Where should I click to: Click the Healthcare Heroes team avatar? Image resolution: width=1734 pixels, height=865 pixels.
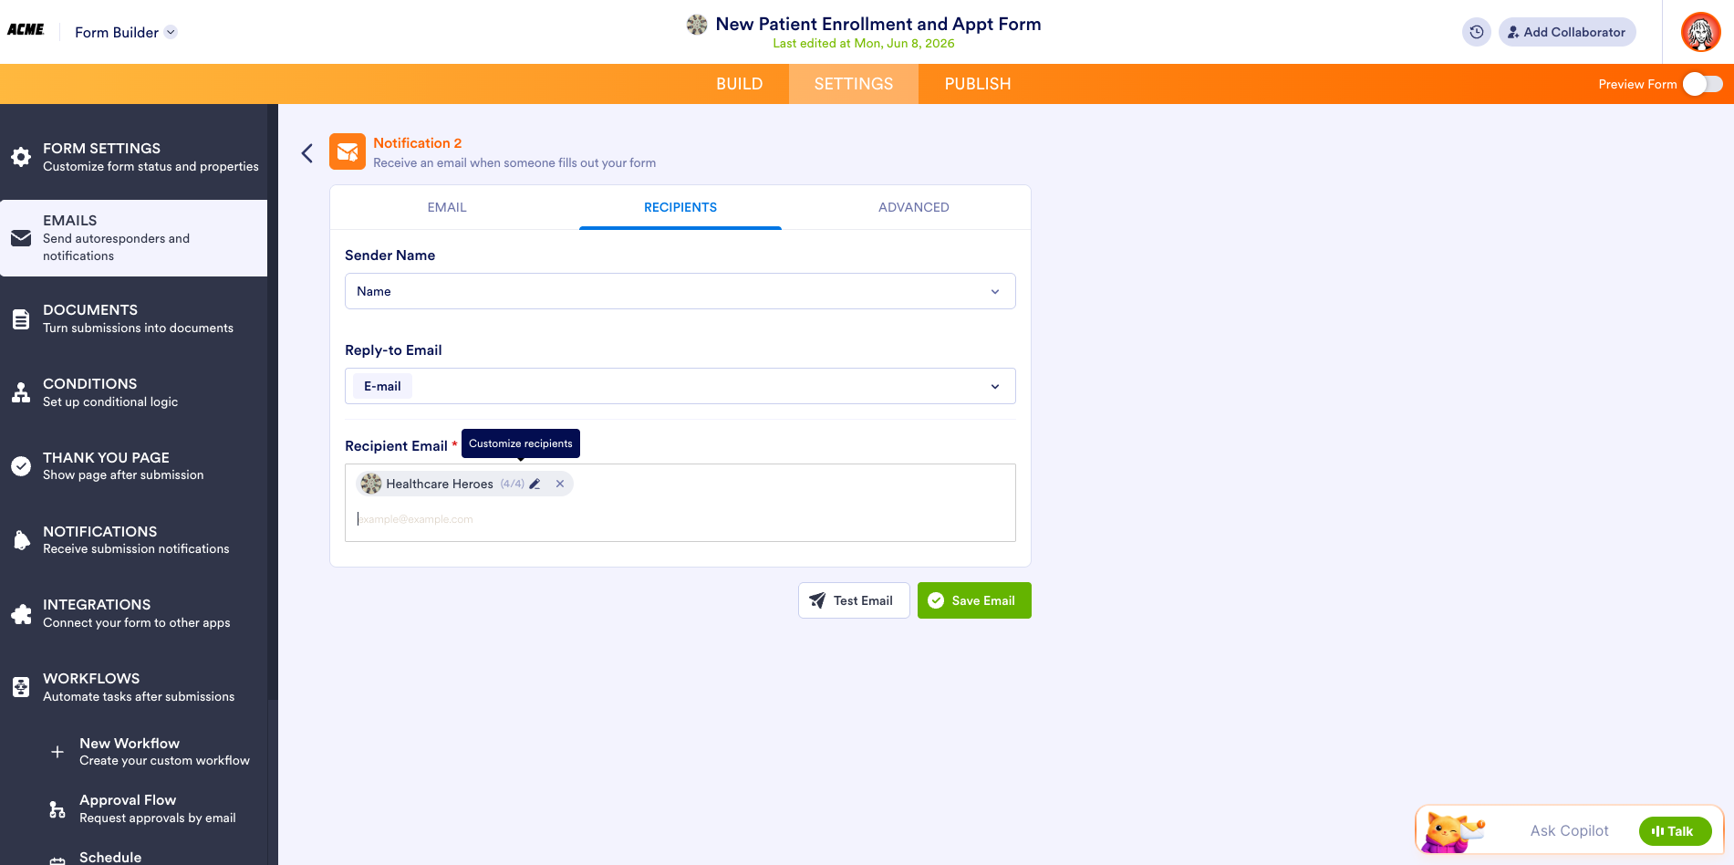(x=371, y=484)
